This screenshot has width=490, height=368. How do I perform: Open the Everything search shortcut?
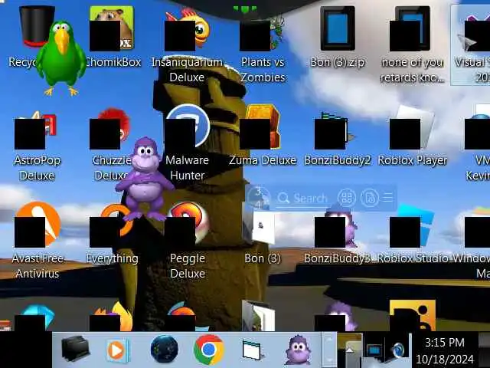tap(112, 225)
